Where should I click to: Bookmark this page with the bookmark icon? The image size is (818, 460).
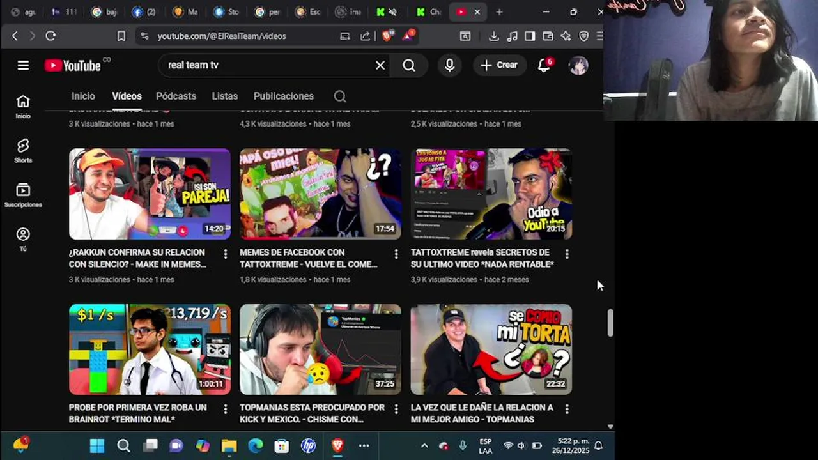tap(121, 36)
